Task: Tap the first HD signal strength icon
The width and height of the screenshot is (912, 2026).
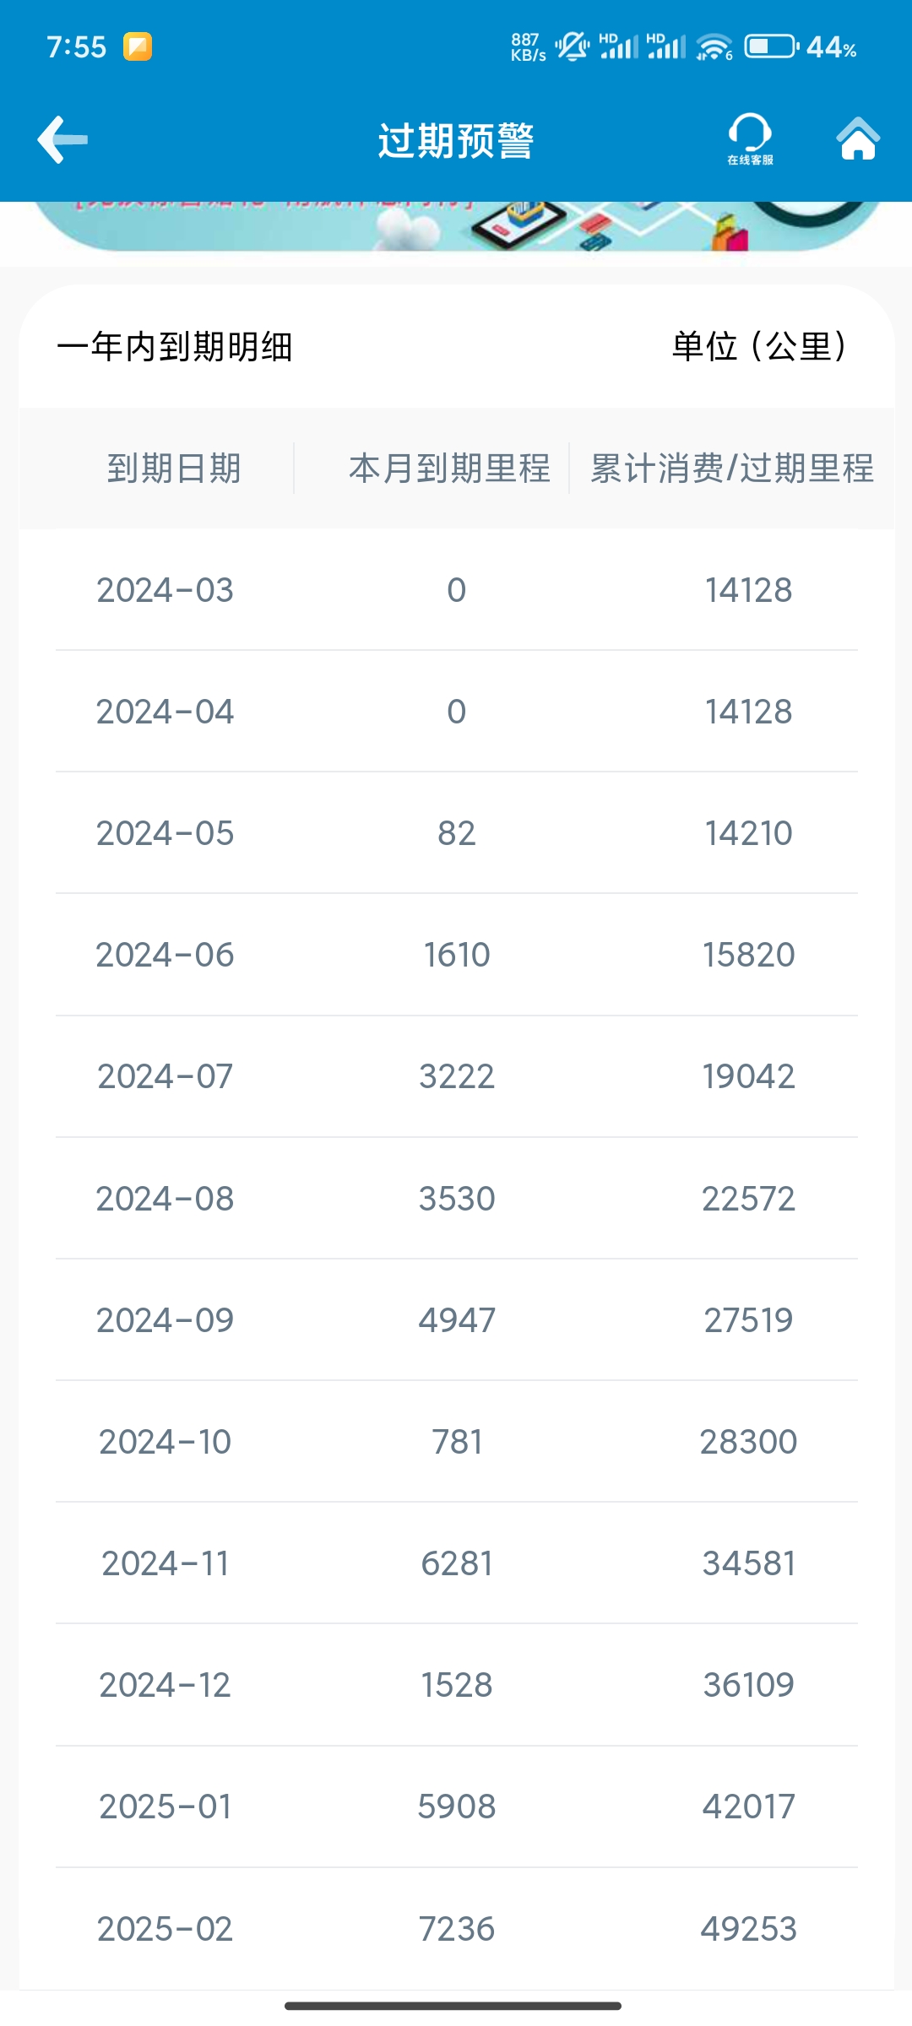Action: (619, 46)
